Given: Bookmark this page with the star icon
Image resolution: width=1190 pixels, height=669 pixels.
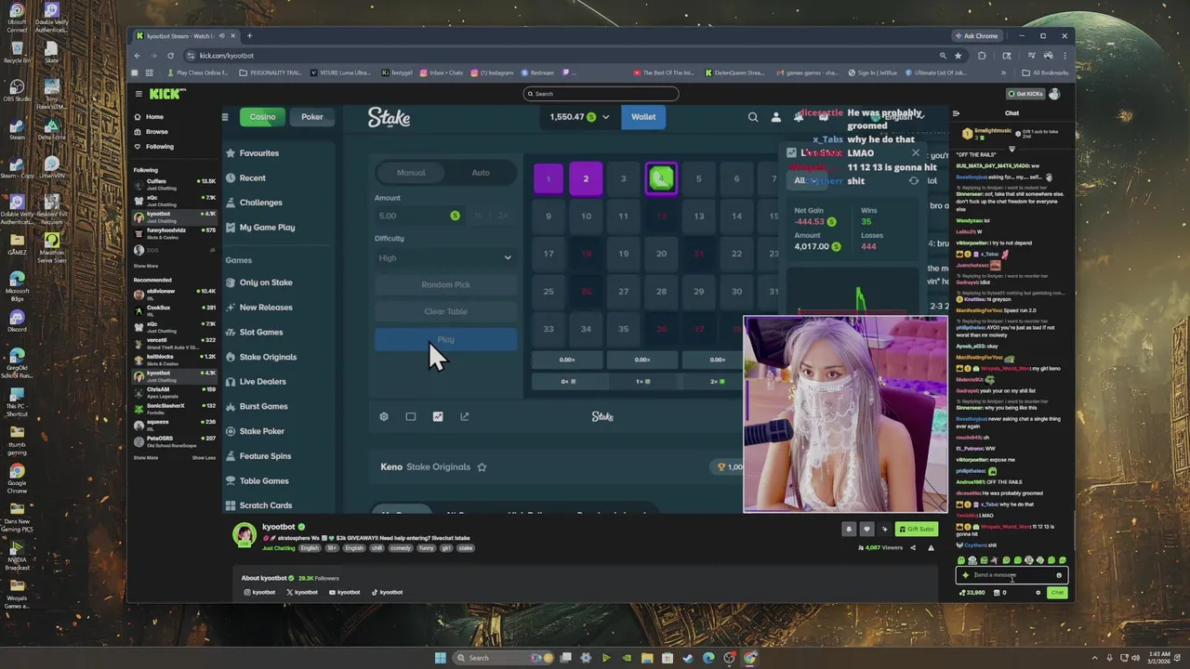Looking at the screenshot, I should click(958, 56).
